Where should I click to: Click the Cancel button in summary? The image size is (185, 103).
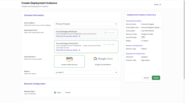click(146, 78)
